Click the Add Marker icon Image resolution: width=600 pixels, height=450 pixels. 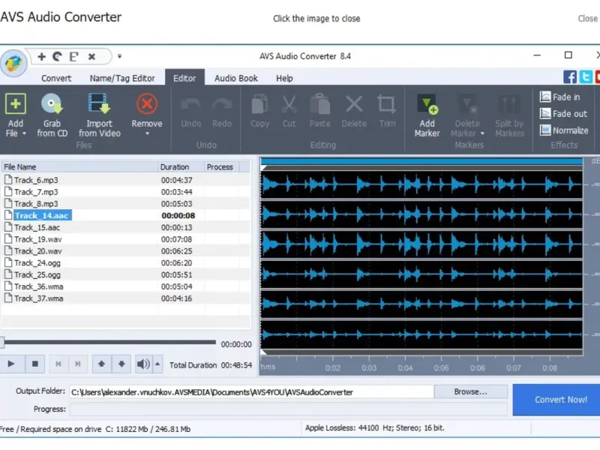[x=427, y=104]
